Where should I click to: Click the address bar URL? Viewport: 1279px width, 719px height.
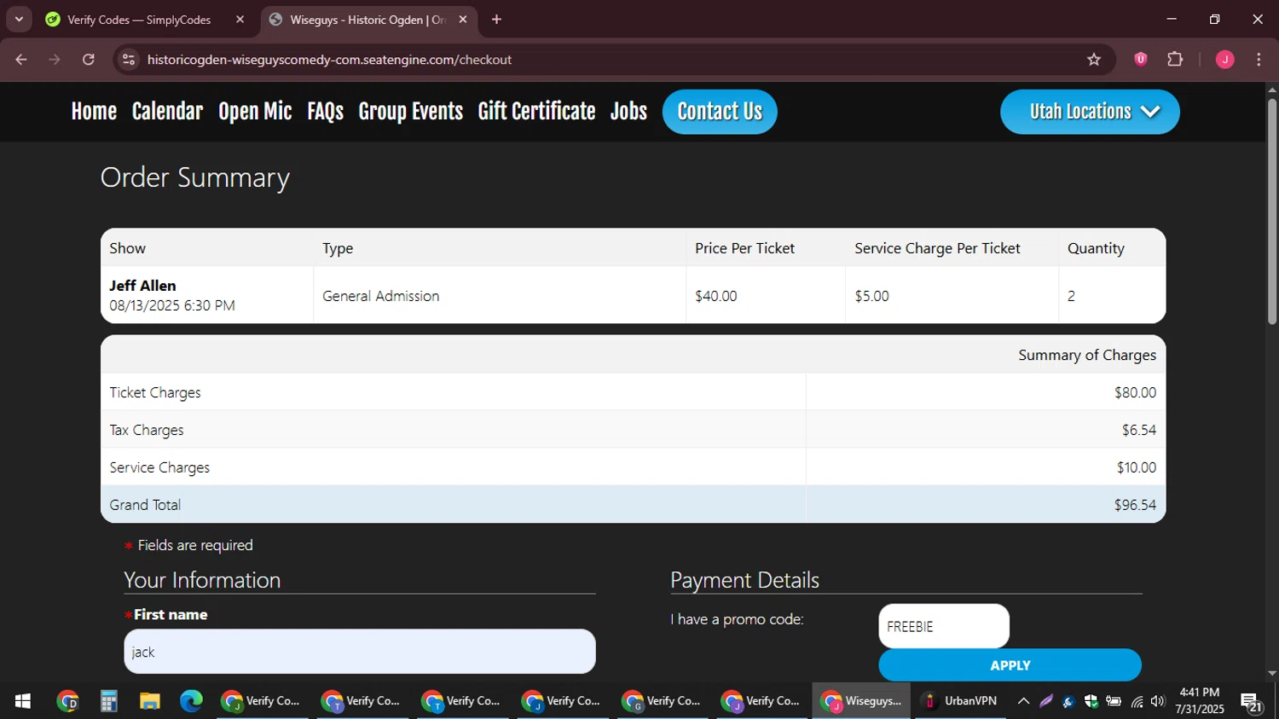click(x=329, y=60)
